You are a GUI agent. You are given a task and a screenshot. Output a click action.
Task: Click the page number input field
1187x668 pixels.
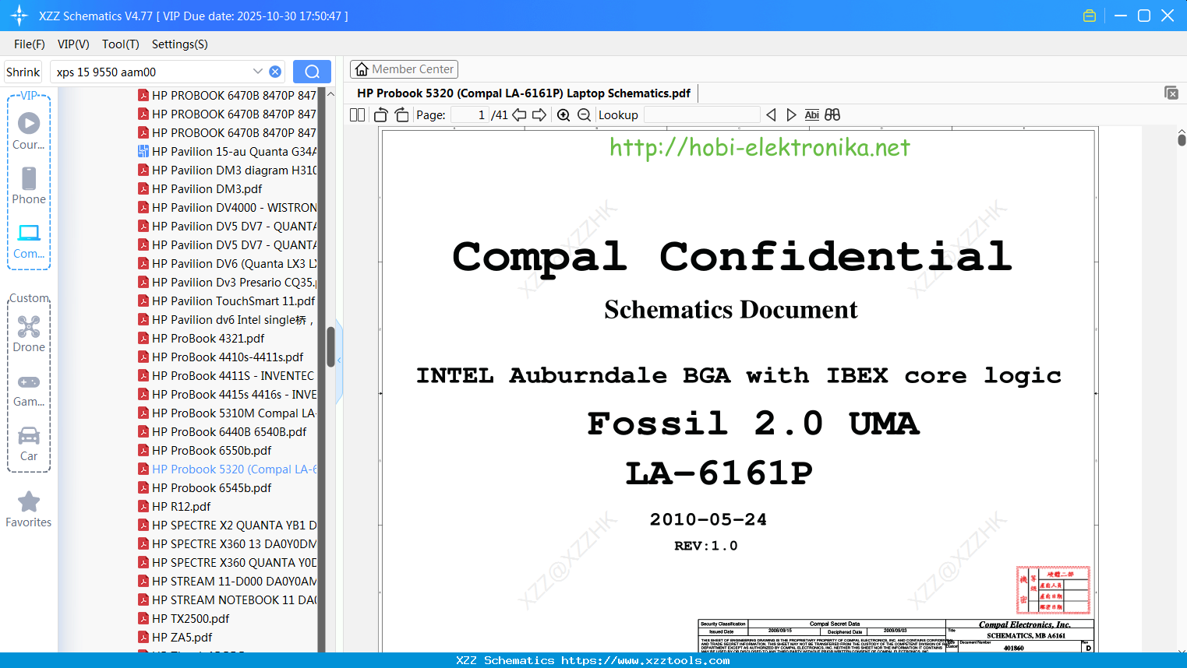point(470,114)
